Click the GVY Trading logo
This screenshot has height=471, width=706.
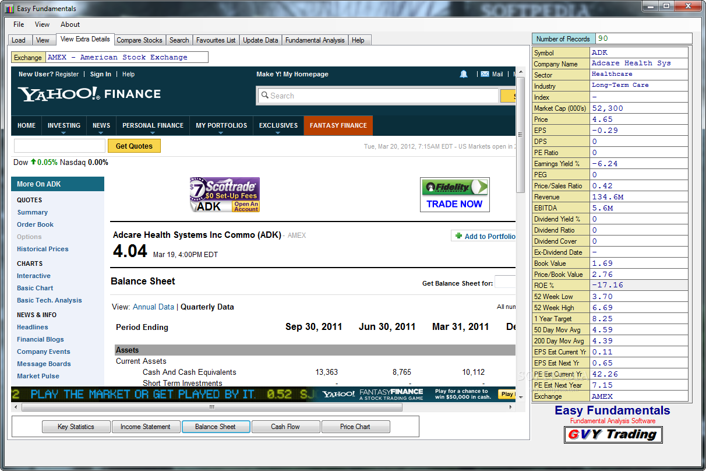[x=613, y=434]
